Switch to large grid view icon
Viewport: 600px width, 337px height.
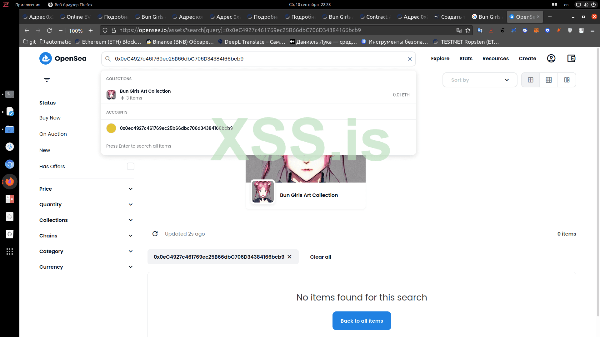(x=531, y=80)
